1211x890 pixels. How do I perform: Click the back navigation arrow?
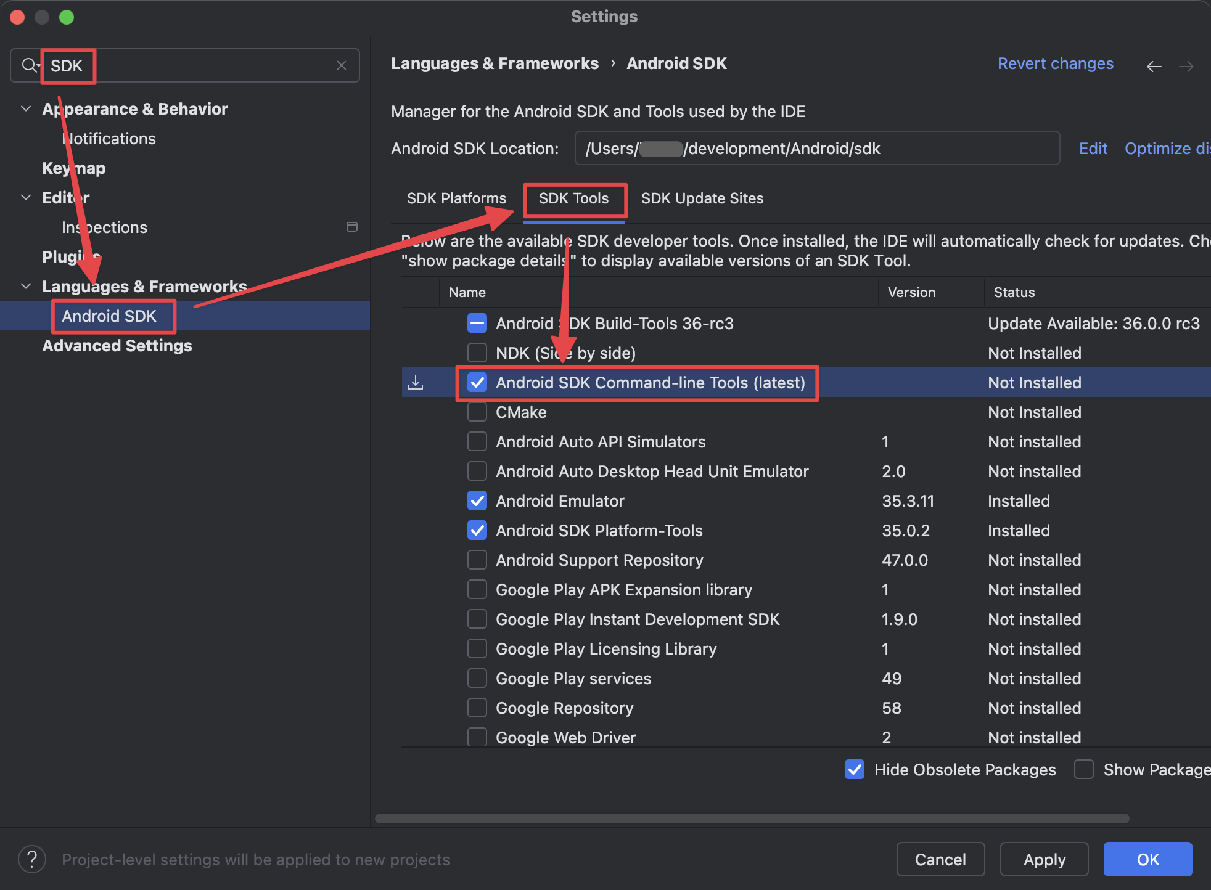1154,66
